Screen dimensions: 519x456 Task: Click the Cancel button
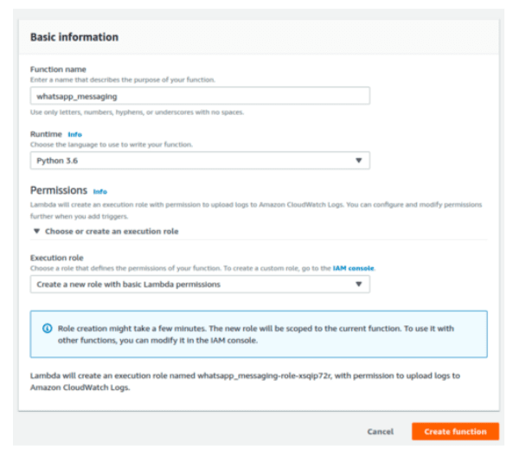[381, 432]
